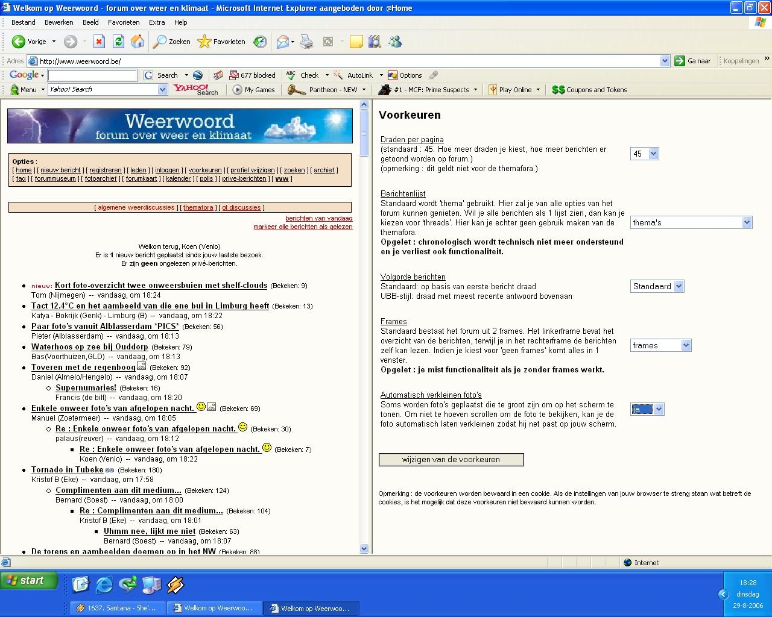The height and width of the screenshot is (617, 772).
Task: Open Google toolbar Options
Action: click(x=405, y=75)
